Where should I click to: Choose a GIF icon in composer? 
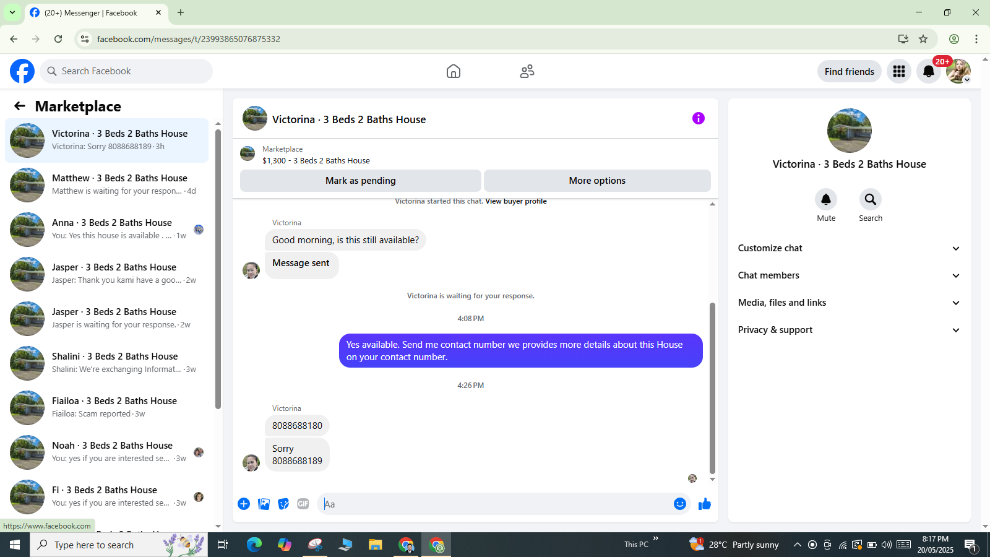tap(303, 504)
